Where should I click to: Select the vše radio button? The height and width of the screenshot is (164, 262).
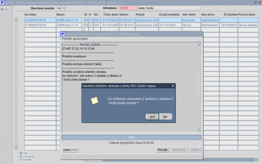pyautogui.click(x=21, y=153)
